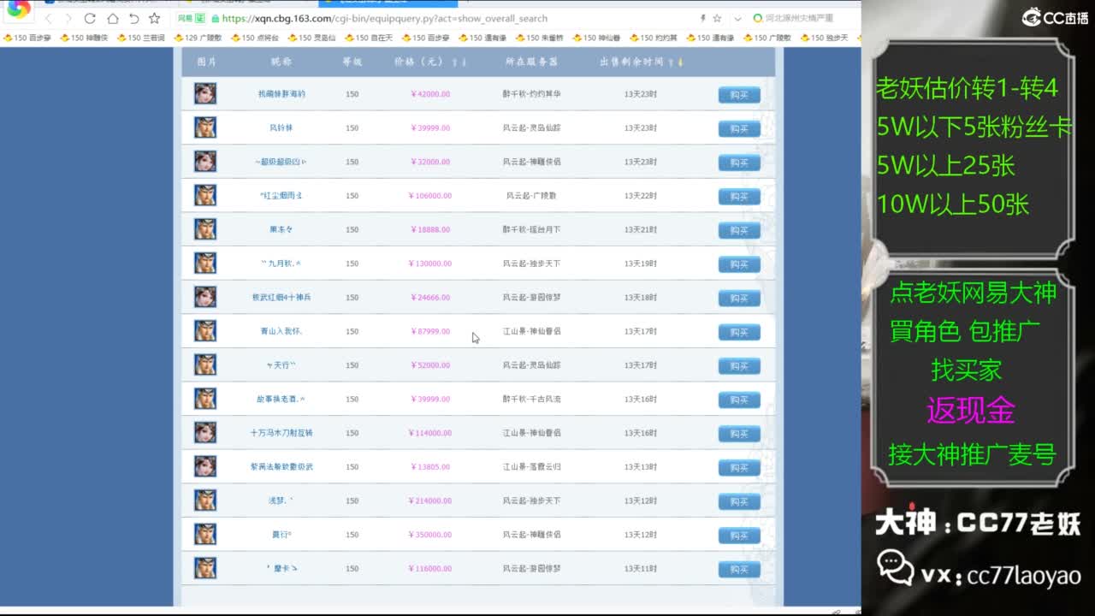Open the browser forward navigation dropdown arrow
Viewport: 1095px width, 616px height.
pyautogui.click(x=68, y=17)
